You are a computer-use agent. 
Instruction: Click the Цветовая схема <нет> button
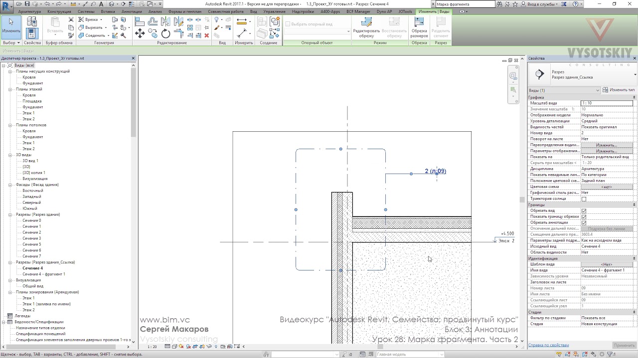606,187
